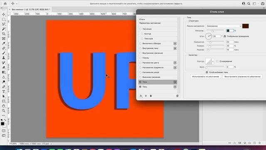Select the Eyedropper tool
Viewport: 266px width, 150px height.
click(x=4, y=43)
